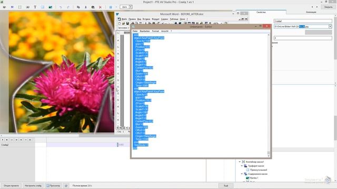Collapse 'Содержимое маски' tree node
The height and width of the screenshot is (189, 337).
242,174
